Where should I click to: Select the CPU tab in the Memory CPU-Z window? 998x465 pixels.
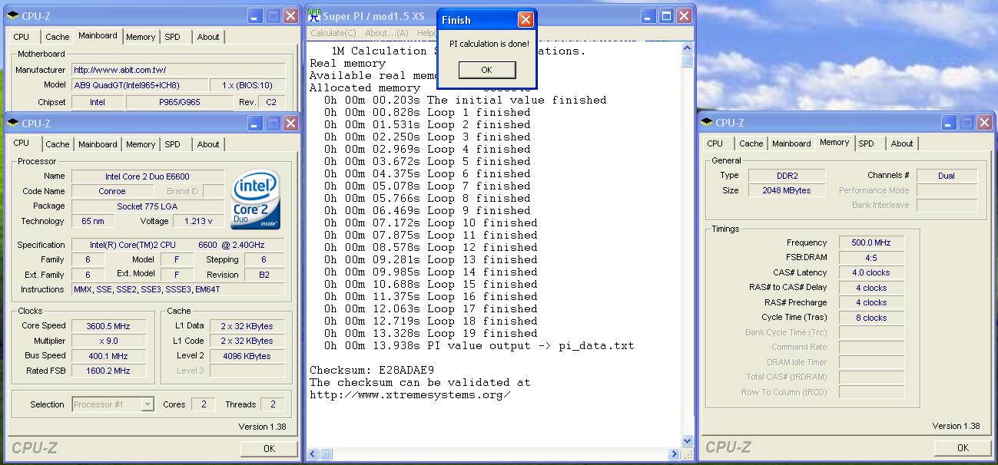pos(715,143)
